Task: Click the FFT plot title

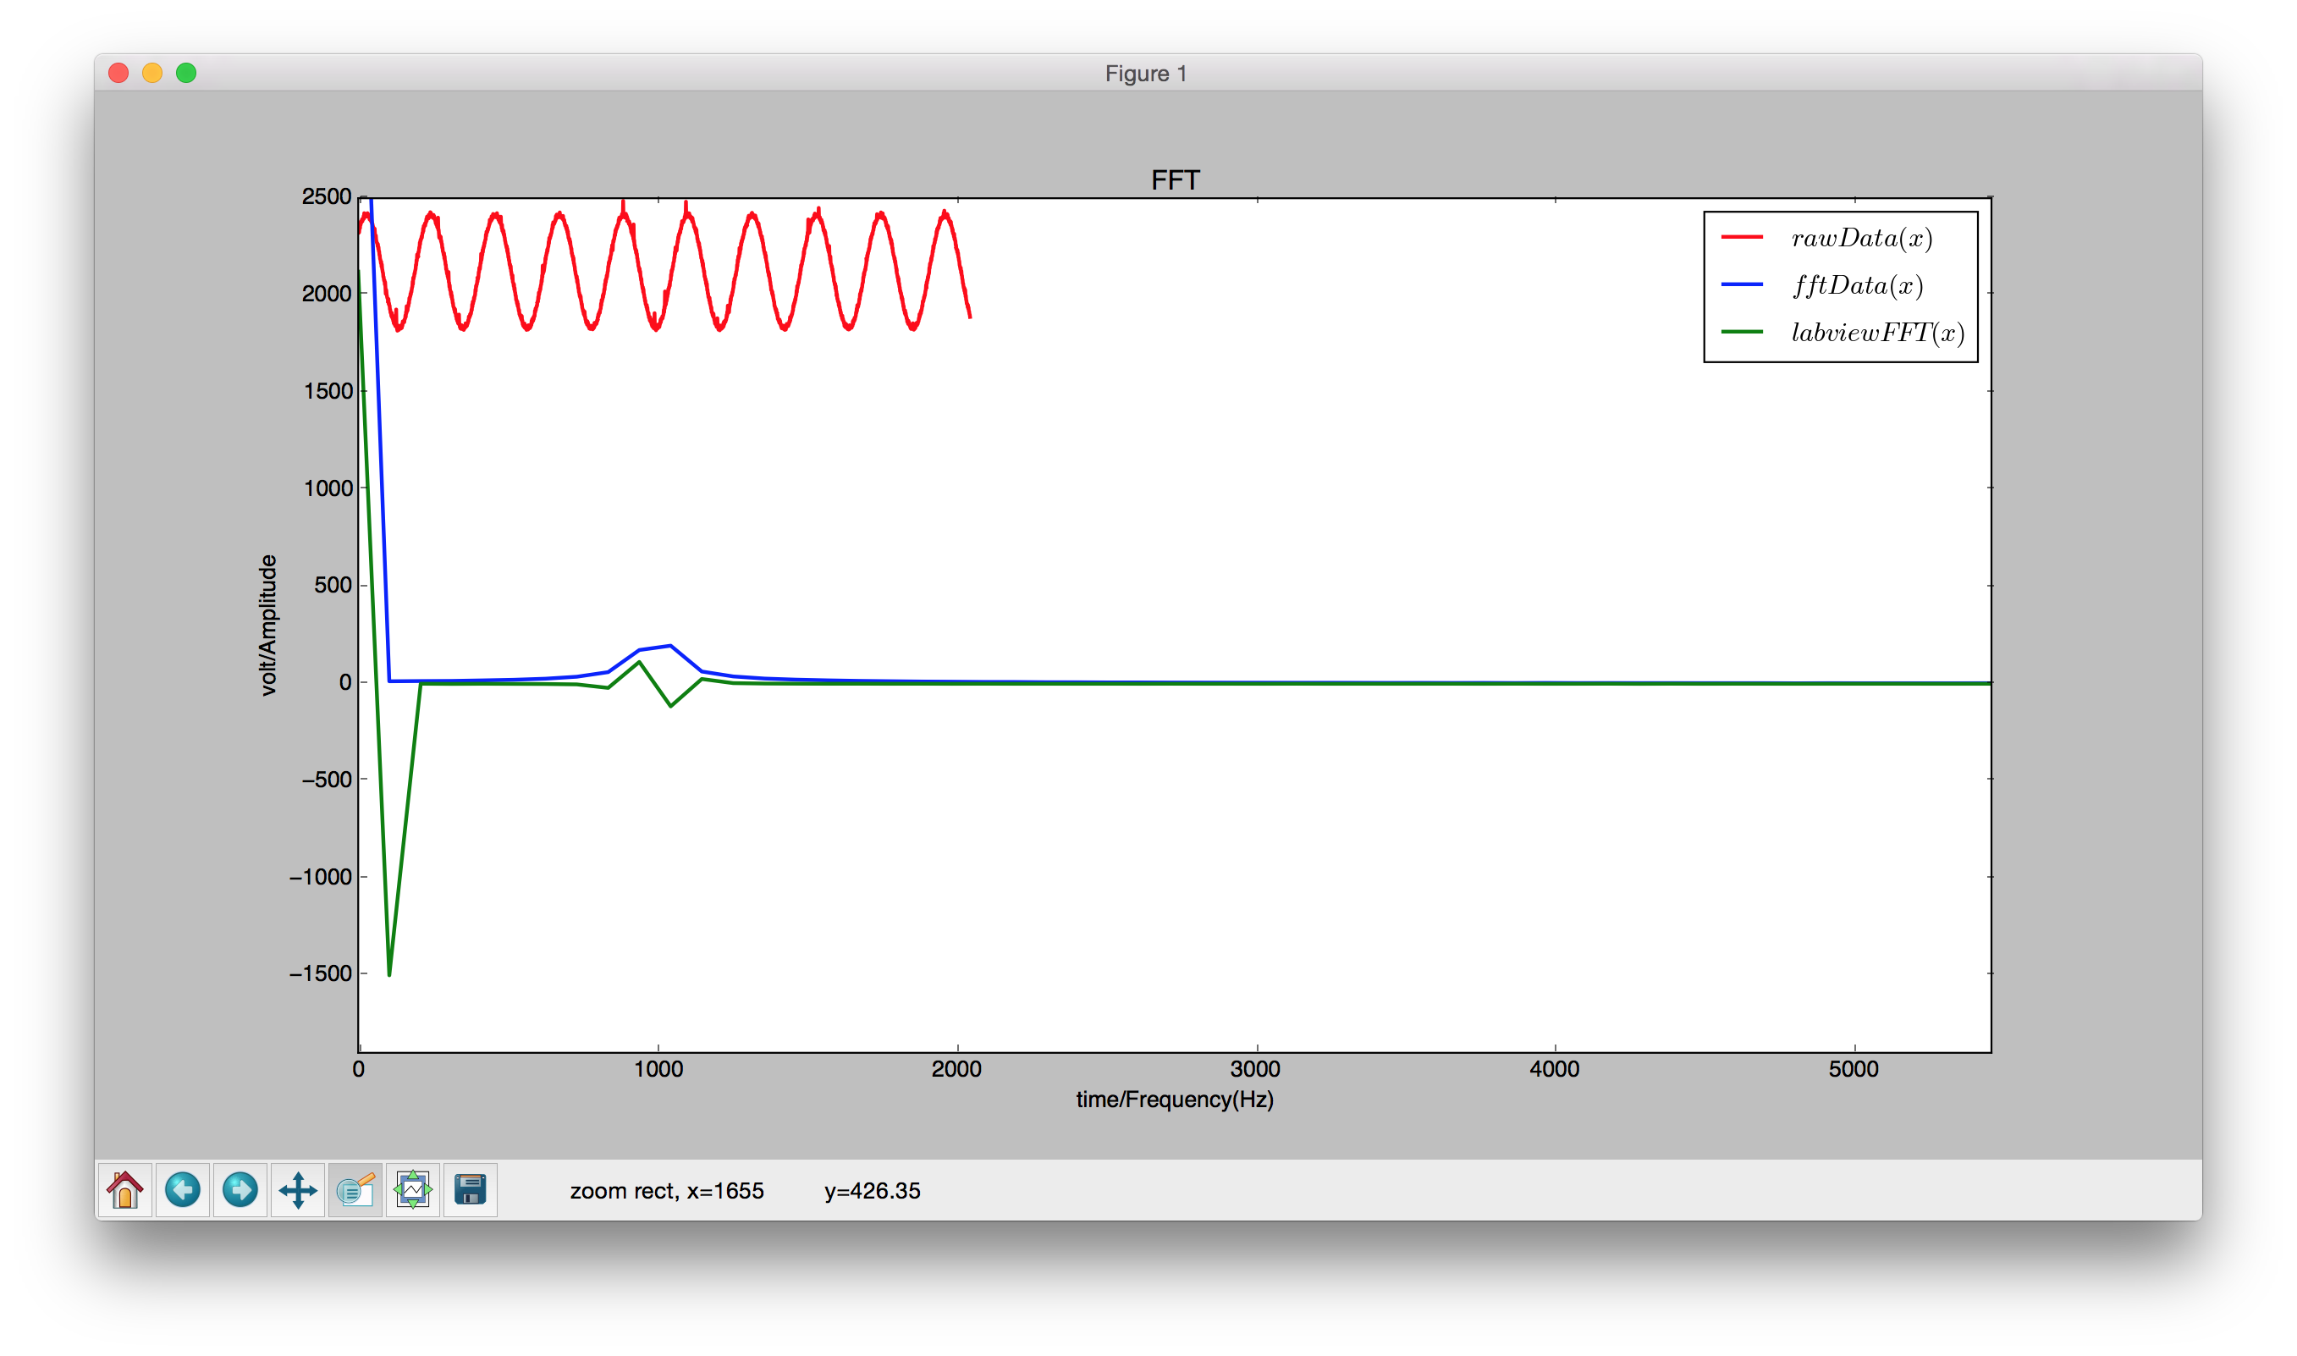Action: tap(1175, 180)
